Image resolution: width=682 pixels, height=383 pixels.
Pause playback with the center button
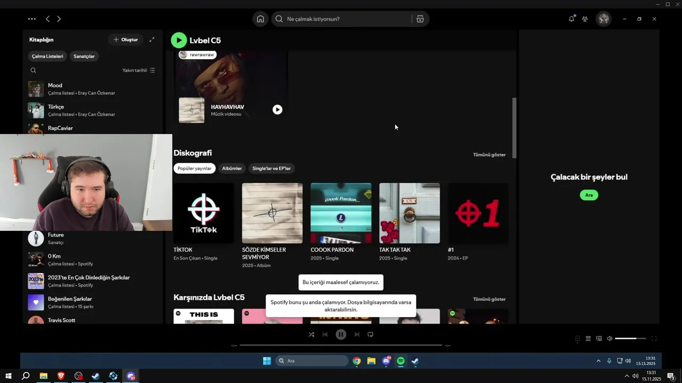pos(341,335)
